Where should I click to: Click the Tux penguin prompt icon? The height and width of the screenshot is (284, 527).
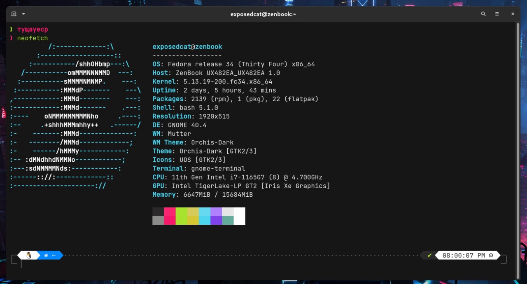29,255
